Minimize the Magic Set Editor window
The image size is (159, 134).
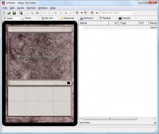click(141, 3)
